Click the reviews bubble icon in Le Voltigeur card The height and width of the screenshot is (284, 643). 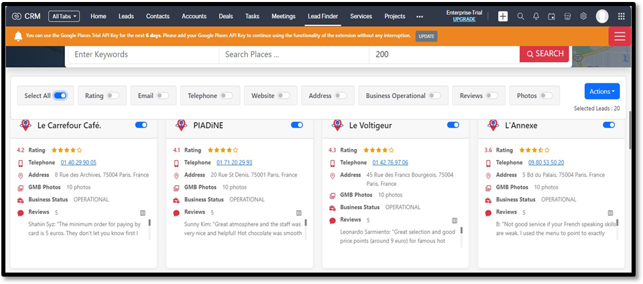[x=332, y=221]
